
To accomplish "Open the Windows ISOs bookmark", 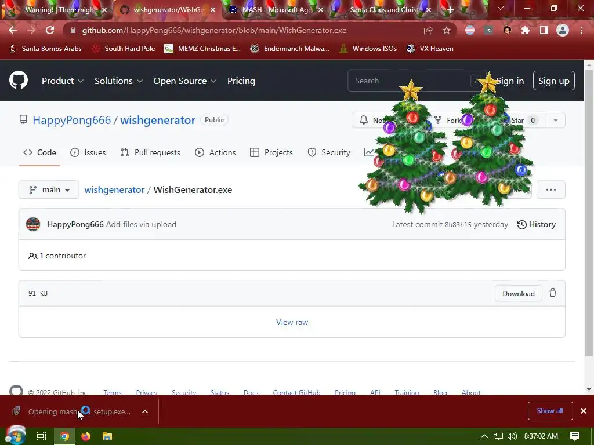I will [x=368, y=49].
